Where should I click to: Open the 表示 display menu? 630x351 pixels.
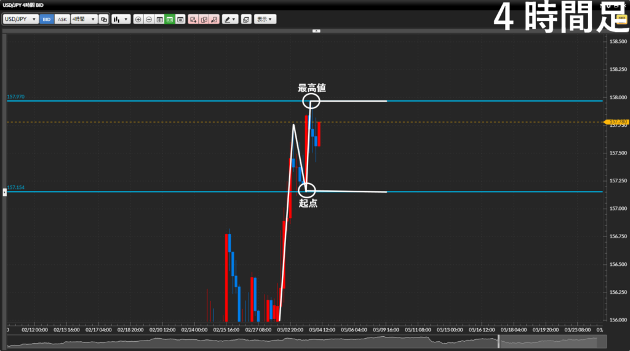coord(265,19)
